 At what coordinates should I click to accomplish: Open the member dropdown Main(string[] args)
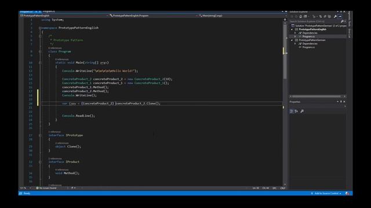(x=241, y=16)
